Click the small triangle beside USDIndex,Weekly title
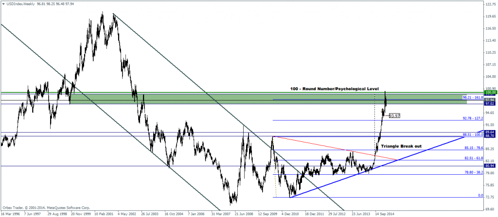This screenshot has height=217, width=498. point(3,3)
